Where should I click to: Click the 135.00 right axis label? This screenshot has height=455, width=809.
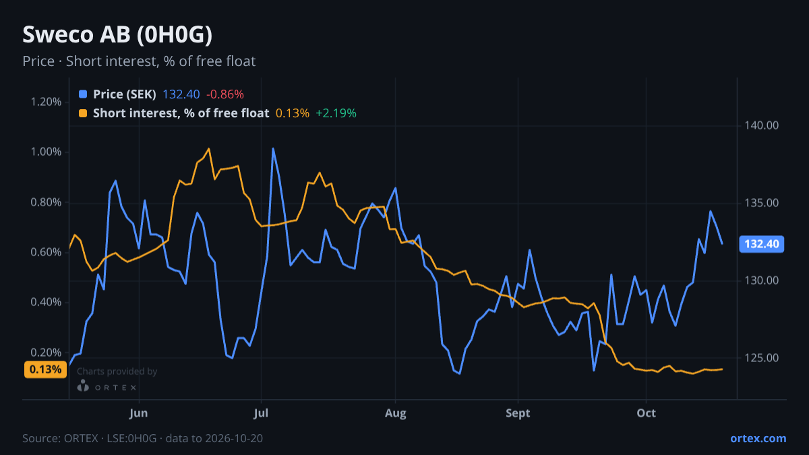coord(762,203)
